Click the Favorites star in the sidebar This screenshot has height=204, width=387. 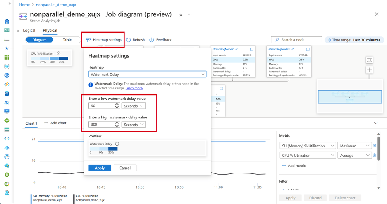click(x=7, y=48)
